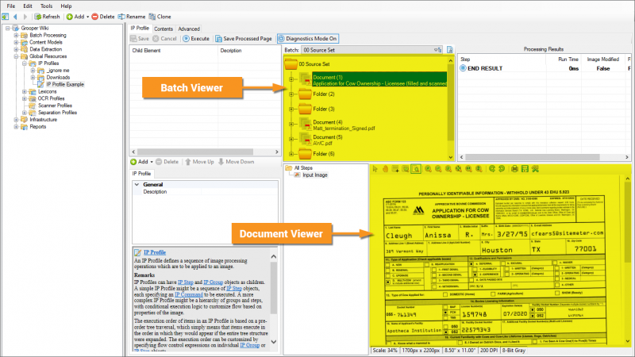Select the lower IP Profile property tab
635x357 pixels.
pos(141,173)
